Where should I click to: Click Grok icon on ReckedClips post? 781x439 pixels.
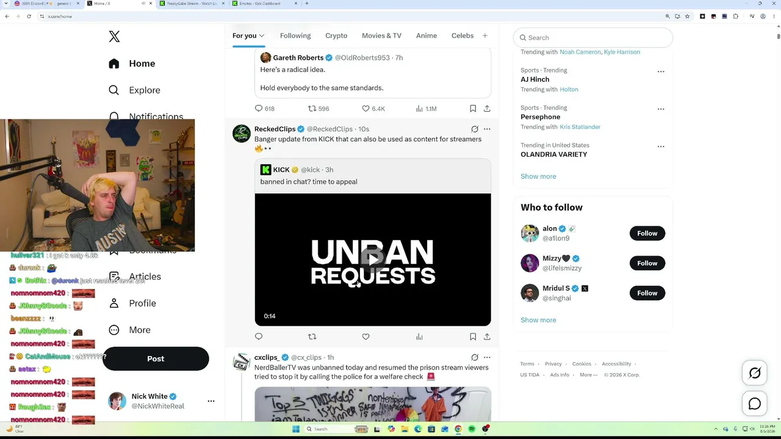[475, 129]
